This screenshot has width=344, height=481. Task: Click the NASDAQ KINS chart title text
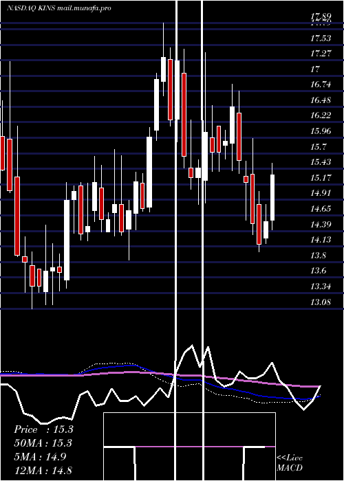click(x=59, y=8)
